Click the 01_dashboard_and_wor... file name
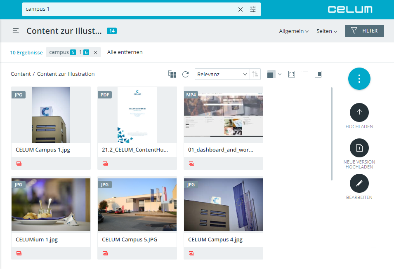This screenshot has height=269, width=394. click(221, 150)
